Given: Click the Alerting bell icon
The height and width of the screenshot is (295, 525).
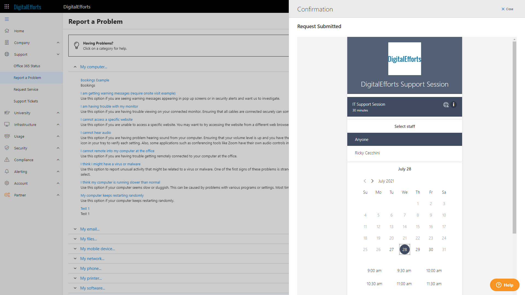Looking at the screenshot, I should [x=7, y=172].
